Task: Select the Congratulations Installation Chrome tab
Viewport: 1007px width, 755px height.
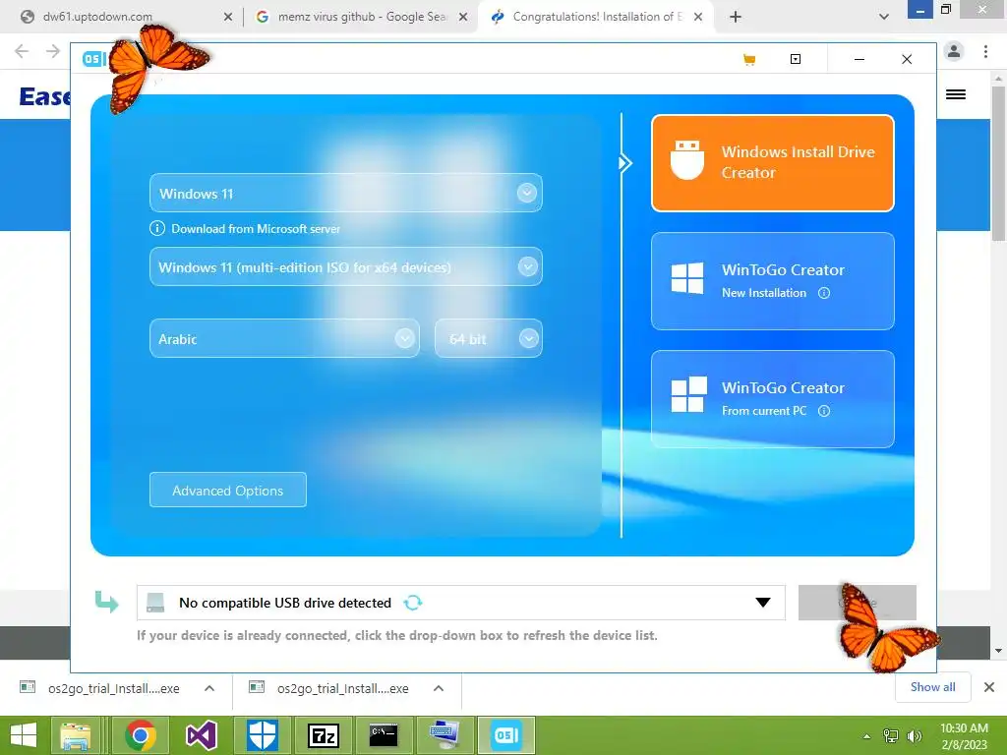Action: (x=596, y=17)
